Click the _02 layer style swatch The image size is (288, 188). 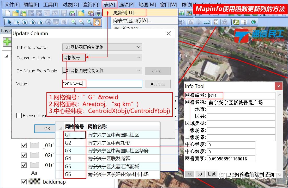click(34, 155)
